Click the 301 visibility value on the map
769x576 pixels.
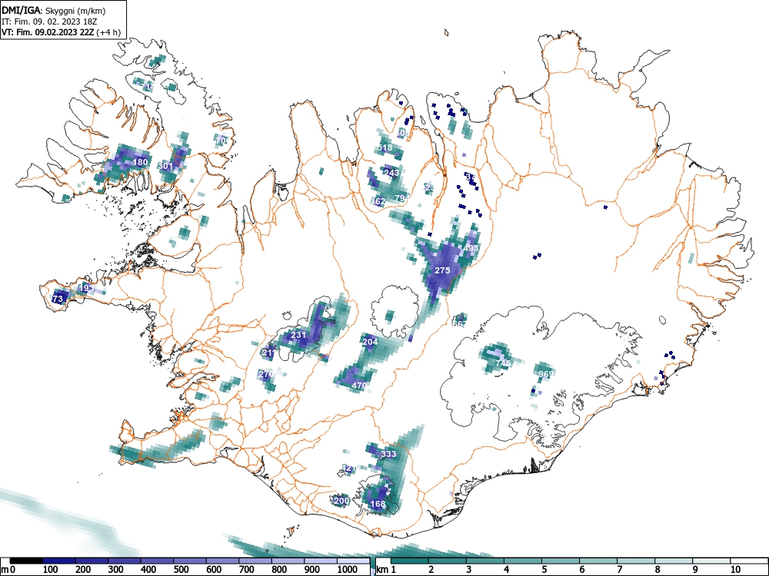[166, 166]
